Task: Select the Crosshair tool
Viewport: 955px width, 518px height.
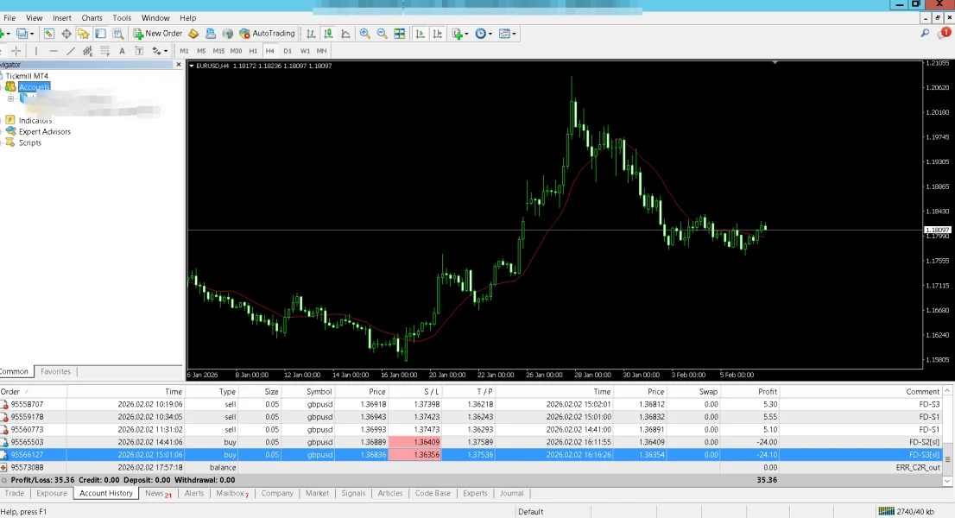Action: pyautogui.click(x=16, y=51)
